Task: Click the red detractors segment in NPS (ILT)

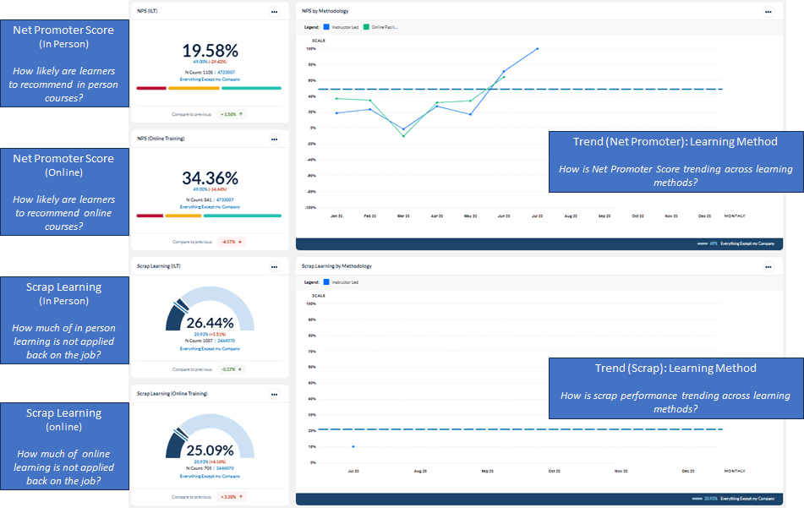Action: point(150,88)
